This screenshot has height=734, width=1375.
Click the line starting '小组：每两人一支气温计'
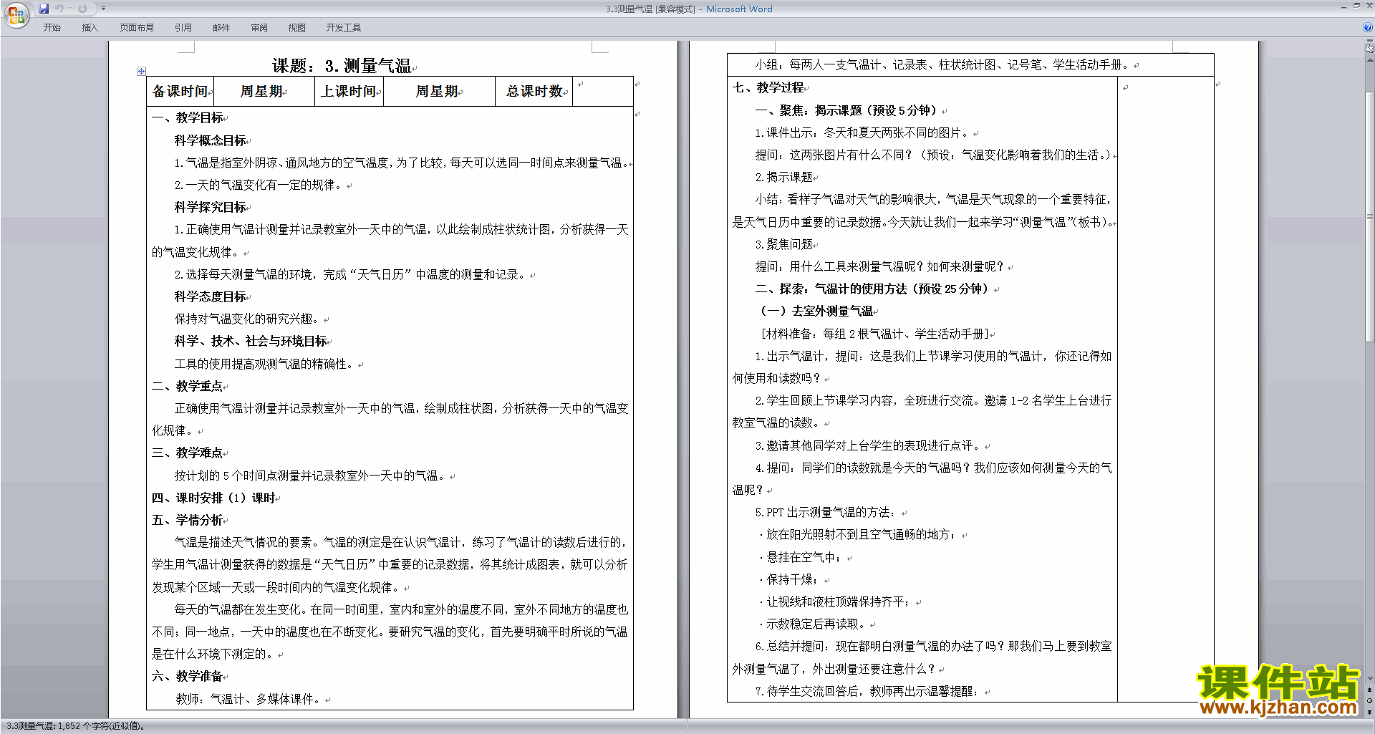(x=942, y=64)
